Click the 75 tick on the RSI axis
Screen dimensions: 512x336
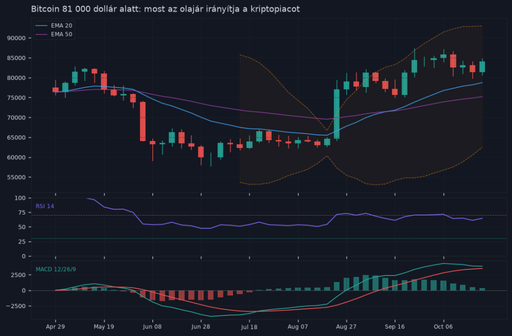click(x=22, y=212)
